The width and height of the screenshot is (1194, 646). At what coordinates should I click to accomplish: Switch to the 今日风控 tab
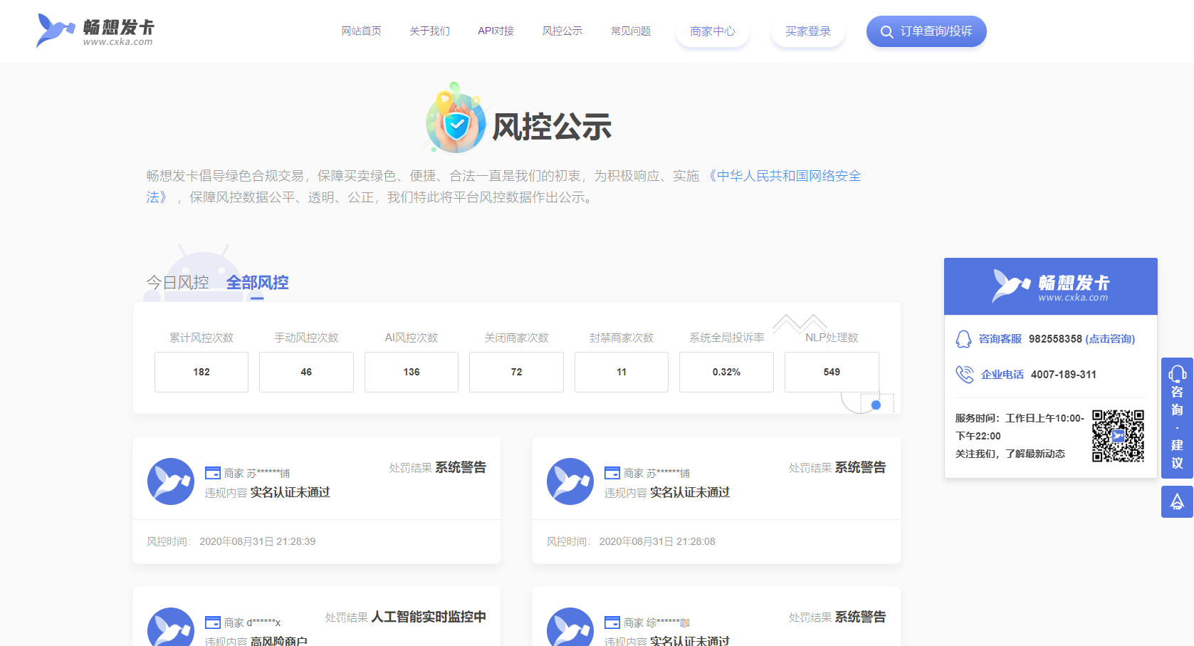click(x=177, y=283)
